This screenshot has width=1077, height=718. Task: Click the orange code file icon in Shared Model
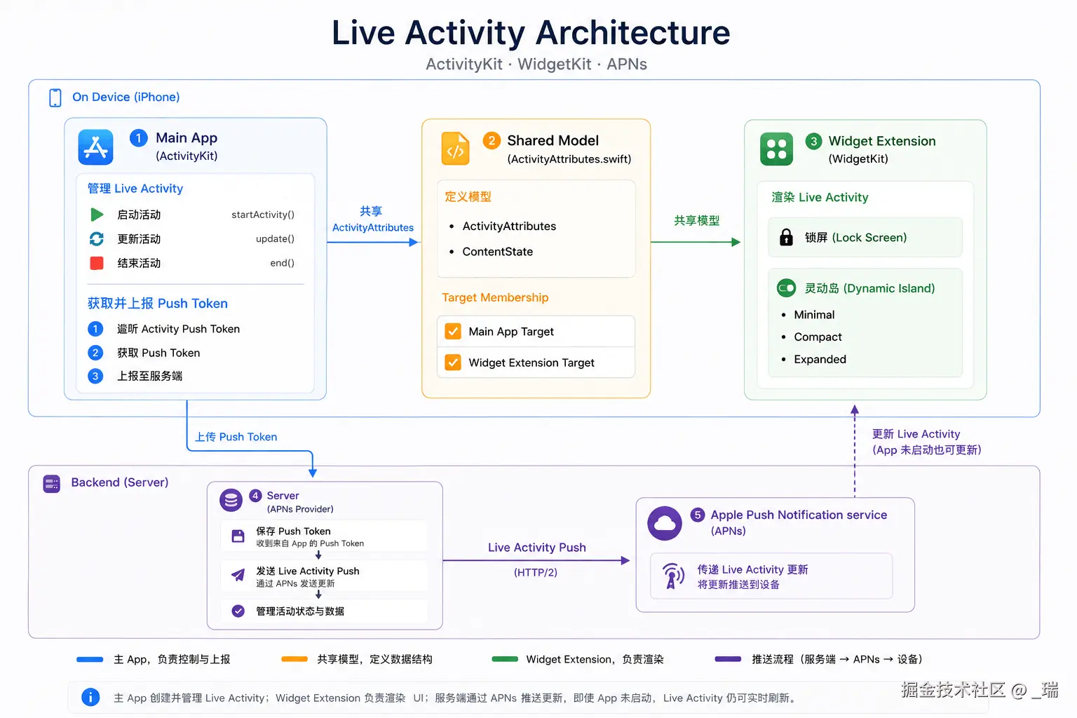click(x=456, y=149)
